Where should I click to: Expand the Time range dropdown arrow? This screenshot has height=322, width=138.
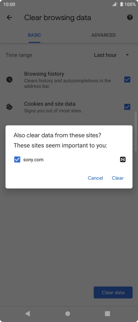tap(127, 55)
